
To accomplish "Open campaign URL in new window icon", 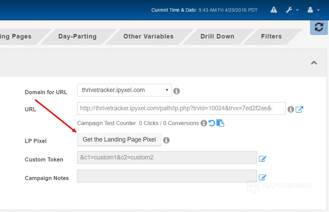I will [x=299, y=109].
